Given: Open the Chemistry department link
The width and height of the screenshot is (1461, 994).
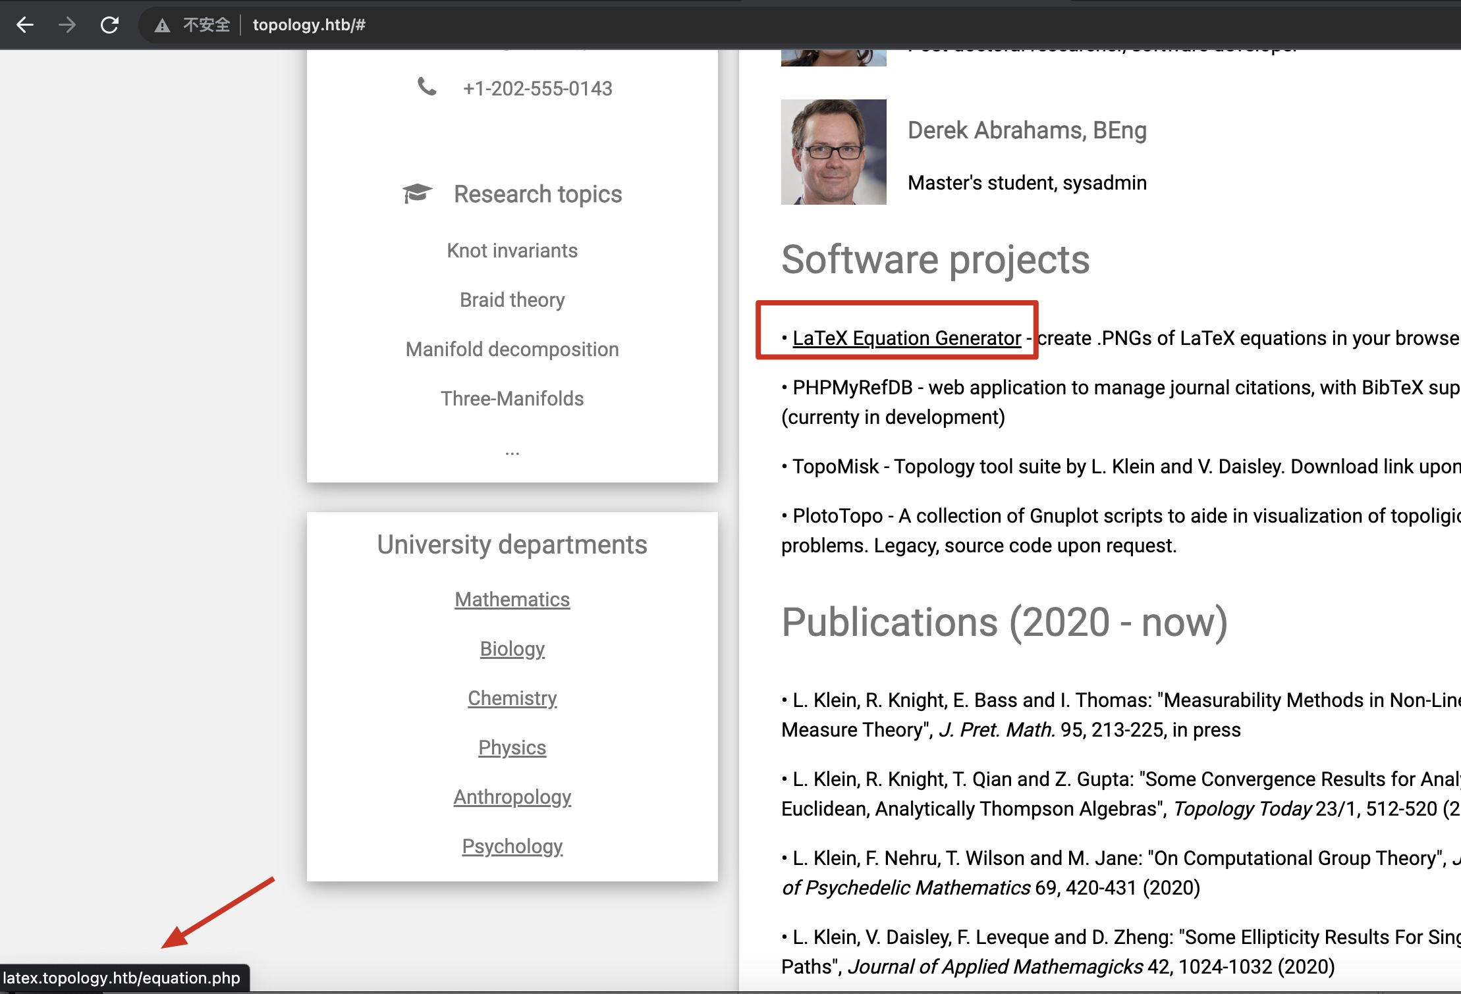Looking at the screenshot, I should coord(512,698).
